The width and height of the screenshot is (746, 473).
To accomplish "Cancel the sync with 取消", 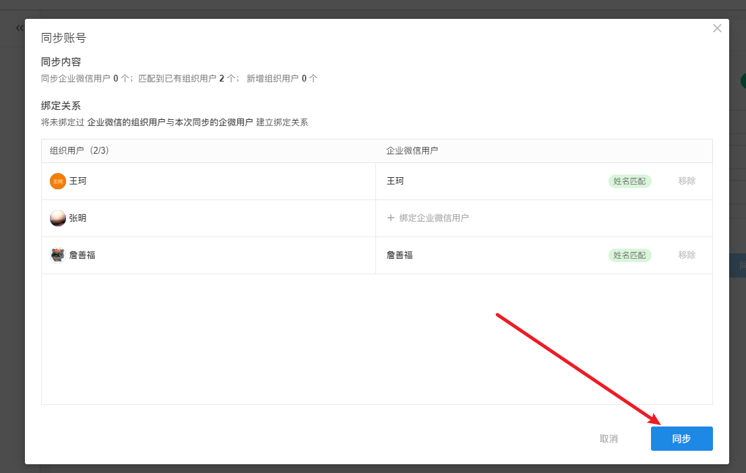I will [x=609, y=439].
